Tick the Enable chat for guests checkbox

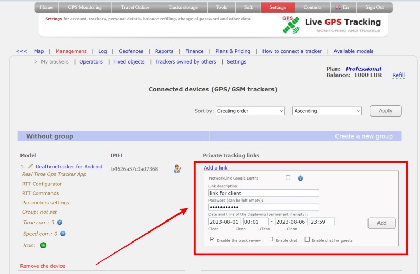[x=307, y=240]
